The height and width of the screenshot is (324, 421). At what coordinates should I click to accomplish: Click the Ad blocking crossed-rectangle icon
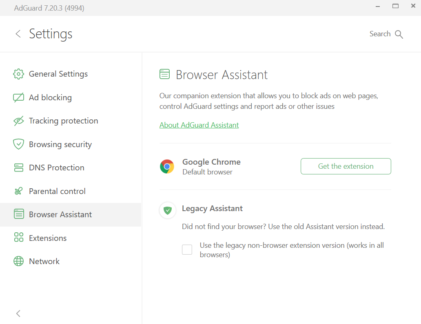pyautogui.click(x=18, y=98)
